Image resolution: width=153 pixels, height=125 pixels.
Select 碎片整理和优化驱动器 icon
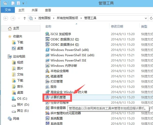click(x=47, y=113)
